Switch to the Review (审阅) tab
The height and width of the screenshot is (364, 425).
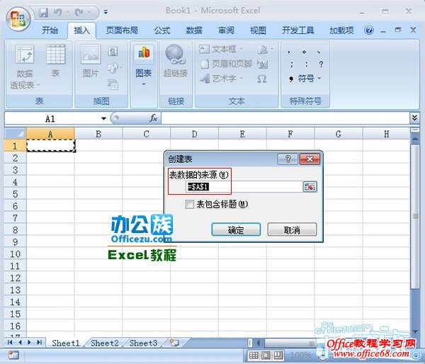pos(226,30)
